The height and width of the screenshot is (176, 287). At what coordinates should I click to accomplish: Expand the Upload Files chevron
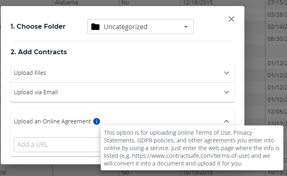tap(227, 73)
